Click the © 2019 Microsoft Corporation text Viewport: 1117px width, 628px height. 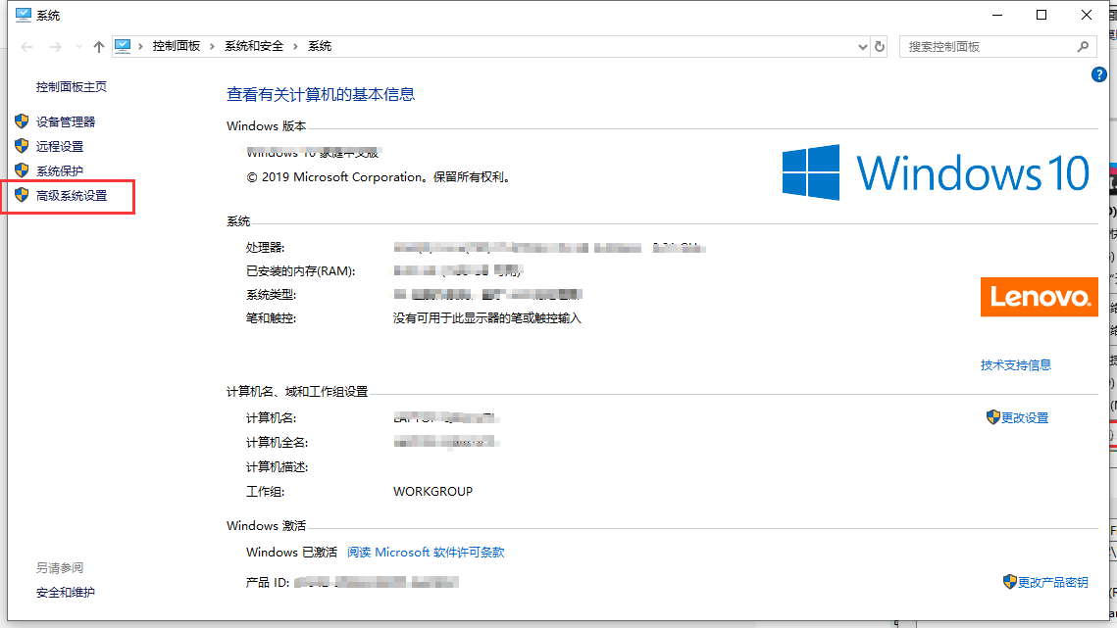point(380,177)
